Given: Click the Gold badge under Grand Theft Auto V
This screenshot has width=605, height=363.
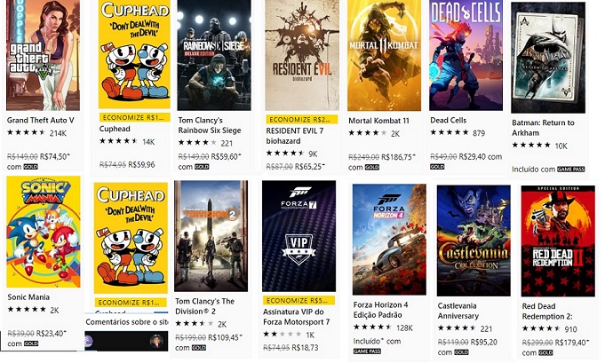Looking at the screenshot, I should [30, 166].
